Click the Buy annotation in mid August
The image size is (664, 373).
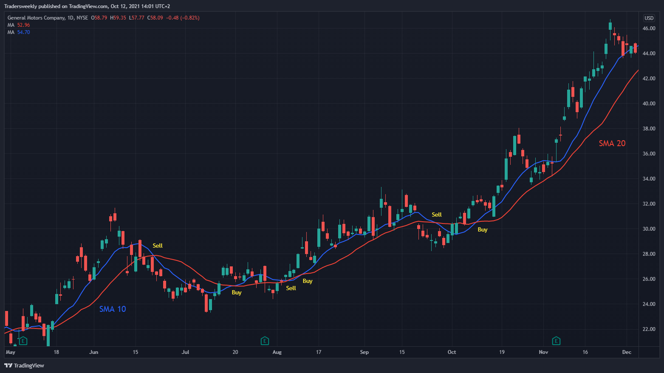pos(308,281)
